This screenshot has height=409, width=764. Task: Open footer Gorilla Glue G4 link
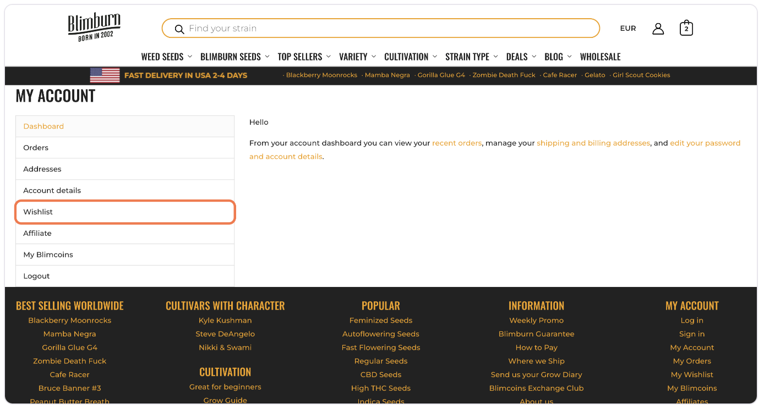70,347
